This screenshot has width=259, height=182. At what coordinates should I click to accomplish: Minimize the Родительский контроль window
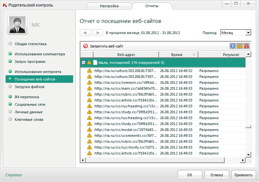pos(227,4)
